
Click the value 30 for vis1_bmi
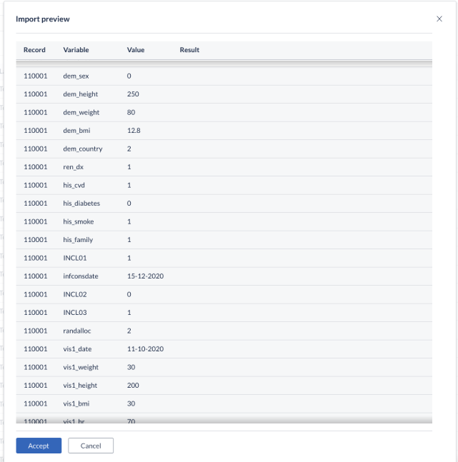coord(131,403)
